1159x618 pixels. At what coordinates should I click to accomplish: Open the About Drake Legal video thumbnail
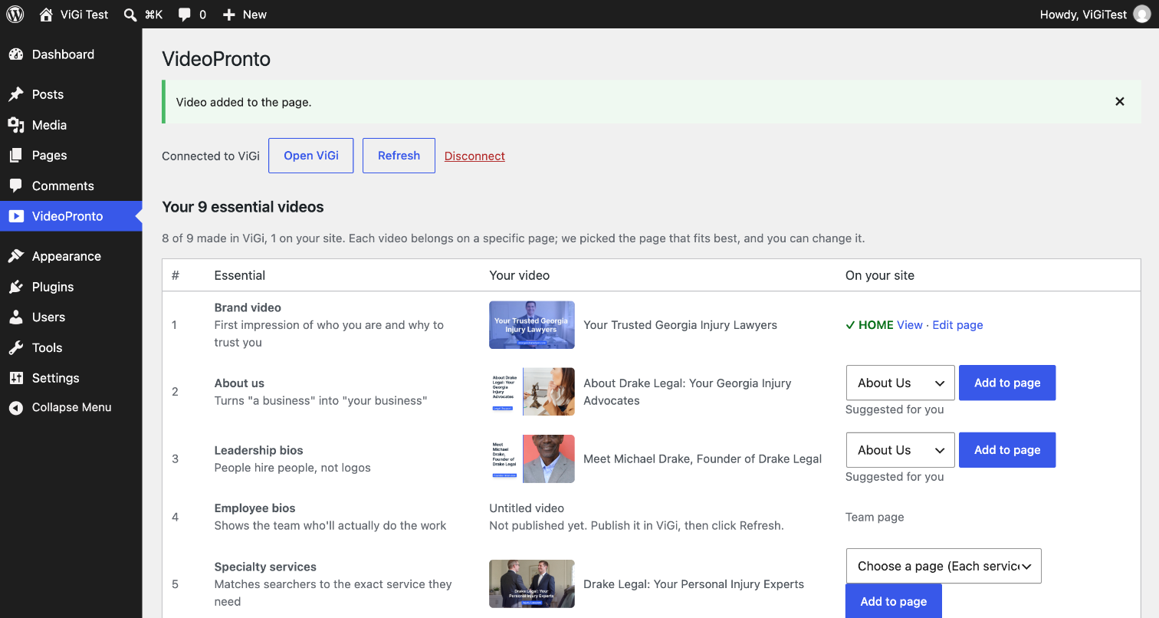532,392
